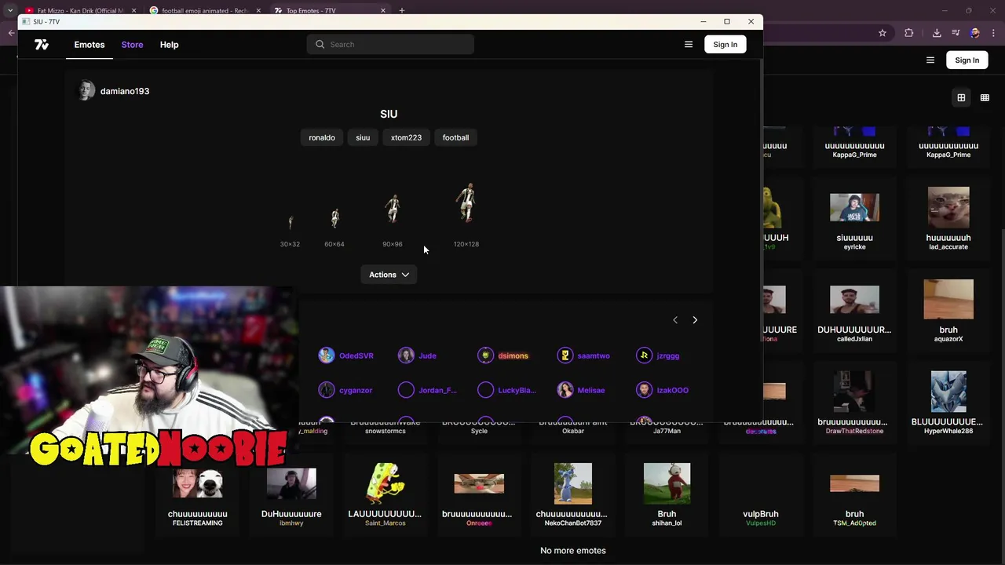Close the Fat Mizzo browser tab

pos(133,11)
